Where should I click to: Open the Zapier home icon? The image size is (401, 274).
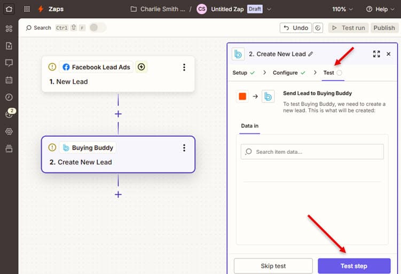point(9,9)
